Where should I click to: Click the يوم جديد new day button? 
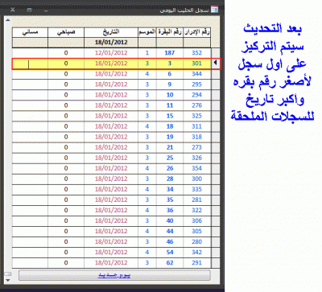point(114,275)
